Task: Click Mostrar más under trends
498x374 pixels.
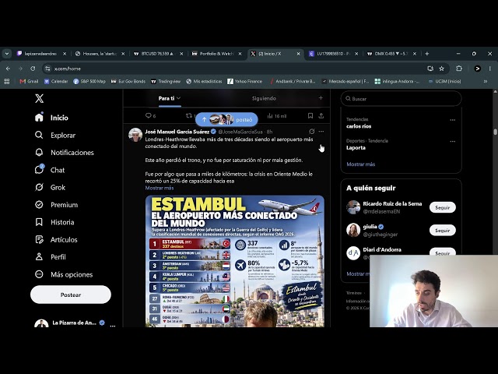Action: [x=361, y=164]
